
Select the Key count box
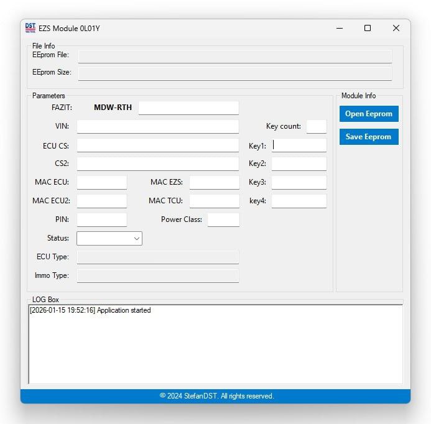click(316, 126)
